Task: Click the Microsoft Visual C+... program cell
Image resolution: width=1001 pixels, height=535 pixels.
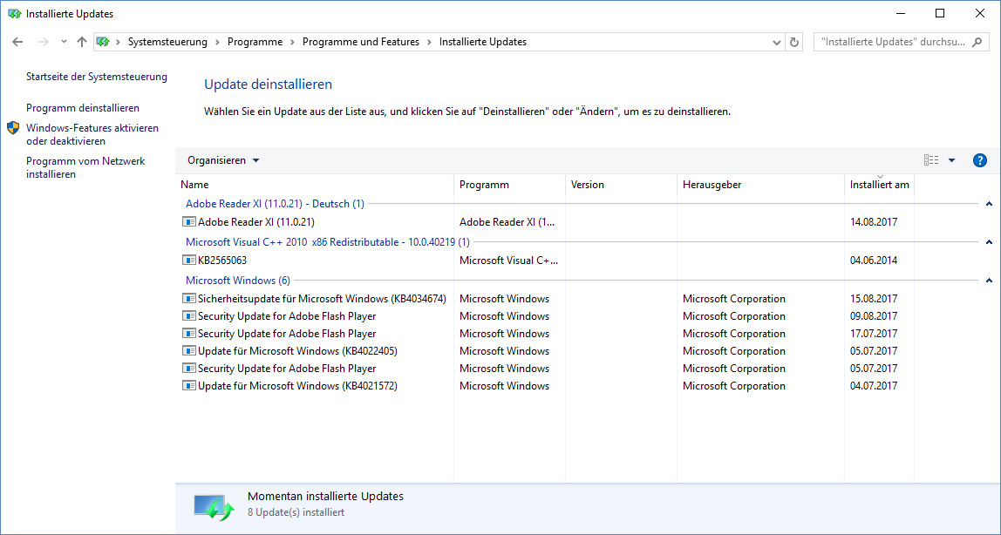Action: click(x=509, y=261)
